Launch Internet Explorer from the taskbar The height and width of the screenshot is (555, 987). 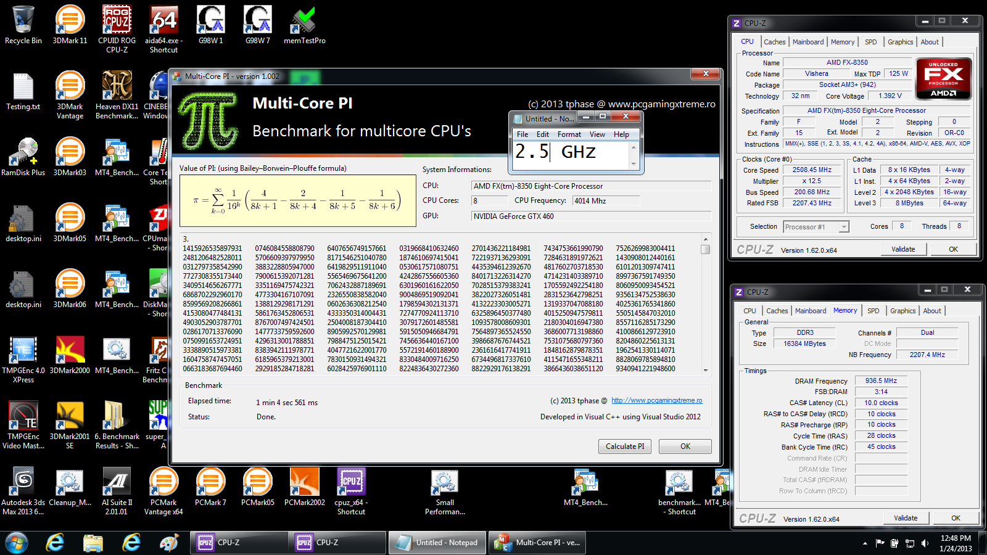pos(56,543)
